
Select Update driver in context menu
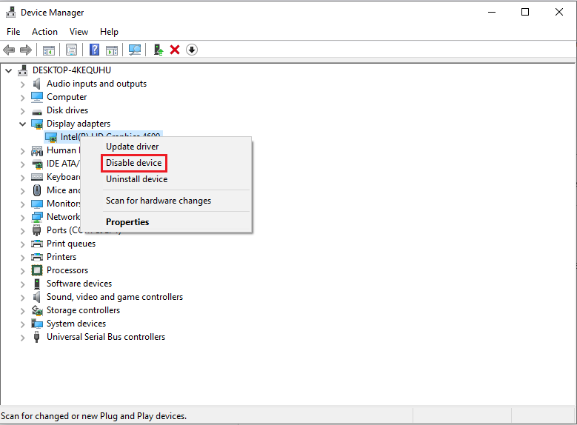pyautogui.click(x=132, y=147)
